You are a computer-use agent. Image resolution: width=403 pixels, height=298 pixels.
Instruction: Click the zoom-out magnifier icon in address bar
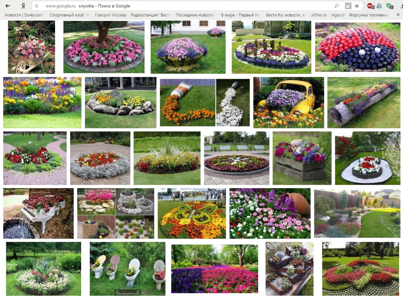(337, 6)
